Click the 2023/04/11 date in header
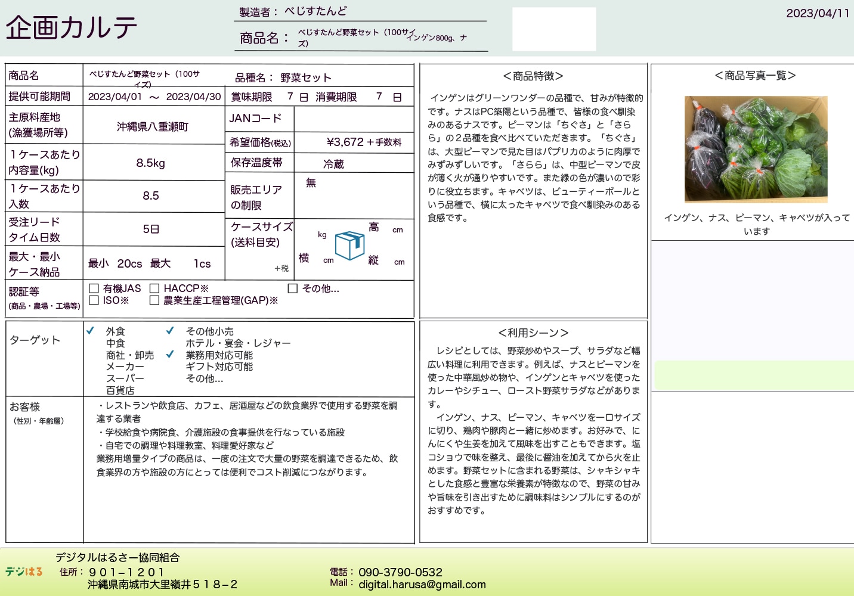 817,13
